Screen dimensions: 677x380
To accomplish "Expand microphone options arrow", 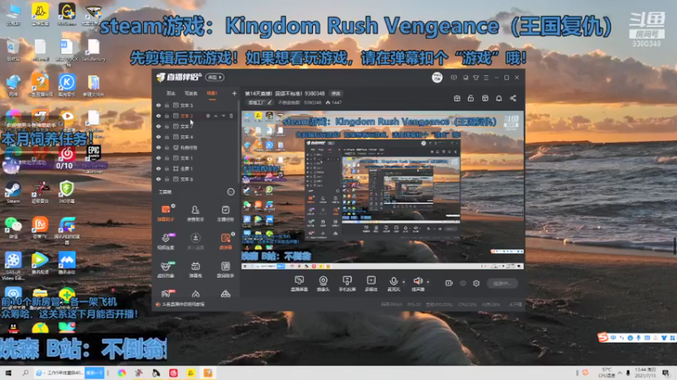I will coord(404,282).
